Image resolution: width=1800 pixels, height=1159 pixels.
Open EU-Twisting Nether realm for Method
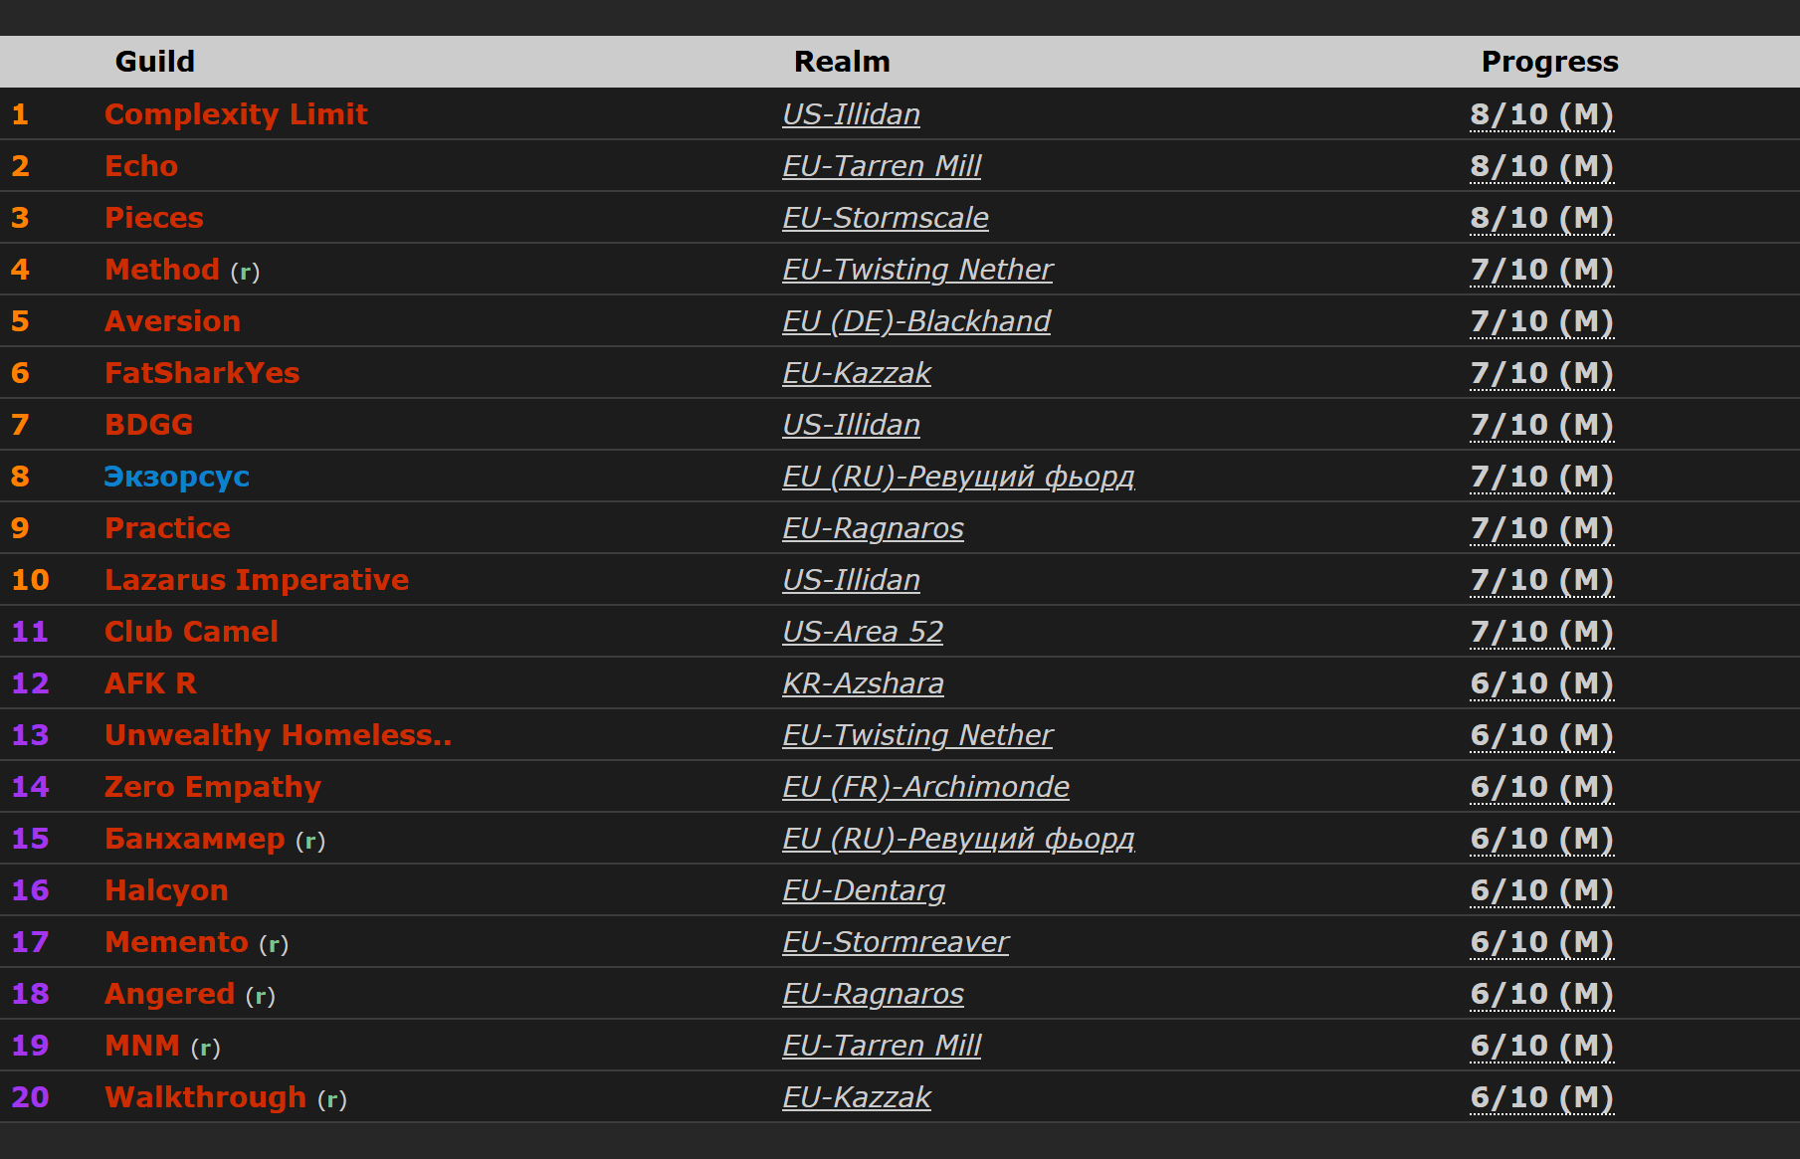917,270
